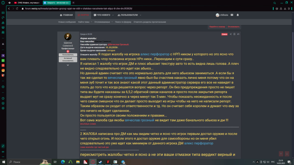Open the ЖАЛОБА САМА red link
Image resolution: width=294 pixels, height=165 pixels.
click(x=88, y=124)
